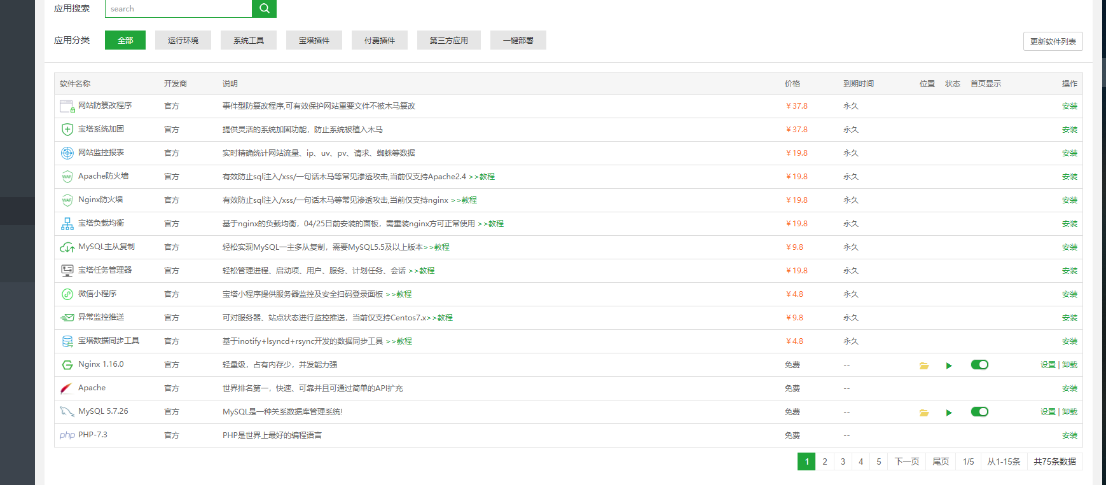Click the Apache防火墙 WAF icon
This screenshot has width=1106, height=485.
(x=67, y=177)
